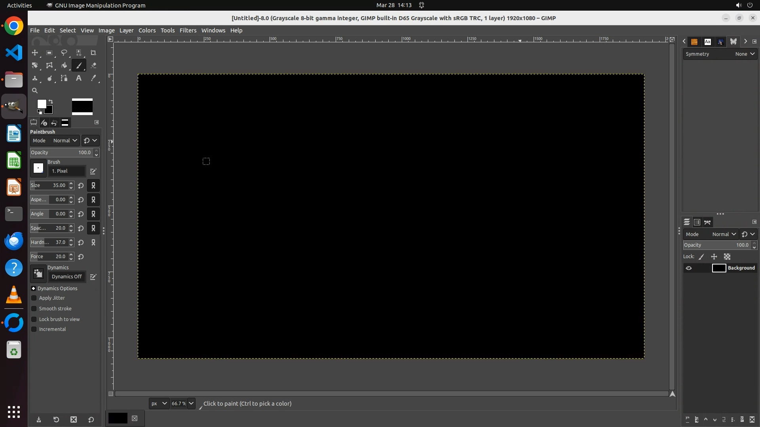The height and width of the screenshot is (427, 760).
Task: Open the Filters menu
Action: coord(188,30)
